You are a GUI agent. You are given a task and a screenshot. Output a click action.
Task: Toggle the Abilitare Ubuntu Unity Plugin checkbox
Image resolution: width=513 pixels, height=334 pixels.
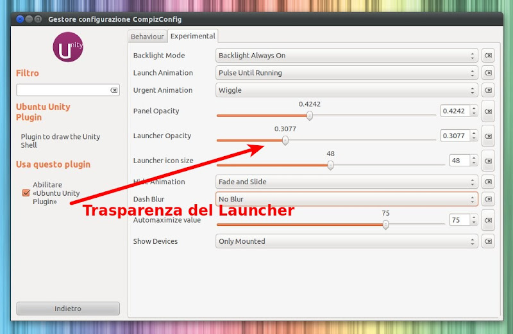tap(26, 193)
